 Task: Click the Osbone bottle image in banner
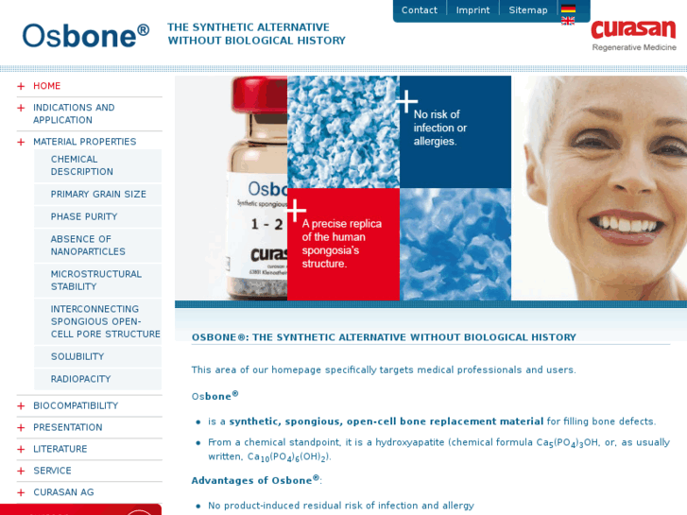231,188
